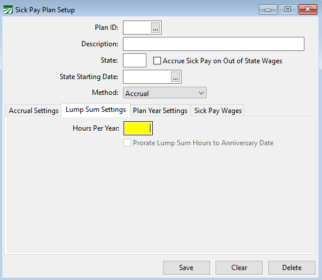Click the application icon in title bar
This screenshot has width=322, height=280.
[x=8, y=9]
